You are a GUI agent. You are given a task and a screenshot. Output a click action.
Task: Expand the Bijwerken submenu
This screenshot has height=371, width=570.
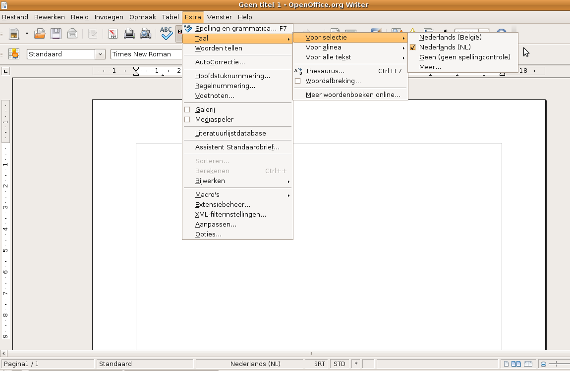tap(237, 181)
